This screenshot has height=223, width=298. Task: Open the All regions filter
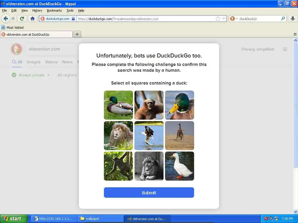pos(67,75)
